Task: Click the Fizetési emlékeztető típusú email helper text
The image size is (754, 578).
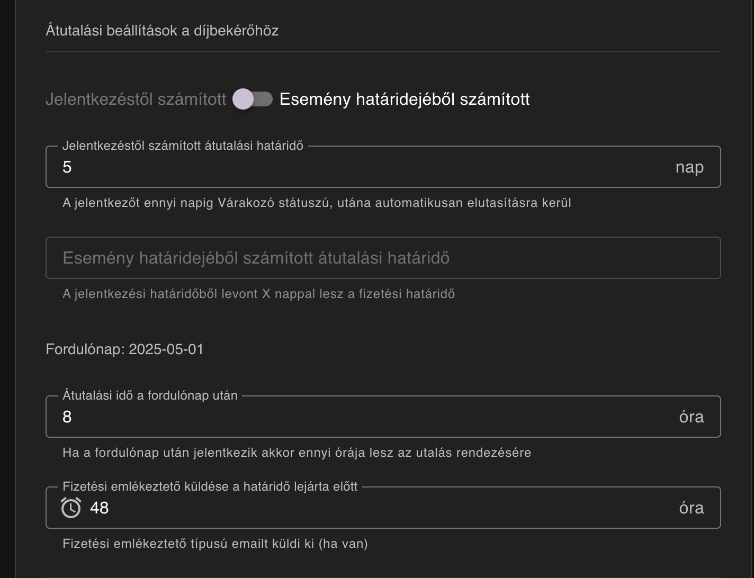Action: (216, 542)
